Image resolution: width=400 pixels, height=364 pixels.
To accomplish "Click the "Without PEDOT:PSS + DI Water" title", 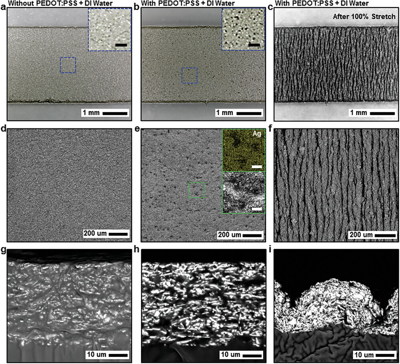I will click(x=60, y=3).
